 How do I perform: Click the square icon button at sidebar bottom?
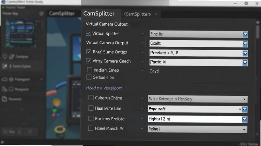click(x=30, y=132)
